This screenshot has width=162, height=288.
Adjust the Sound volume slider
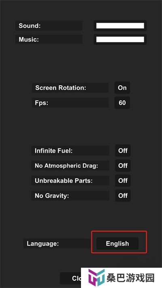(x=120, y=26)
